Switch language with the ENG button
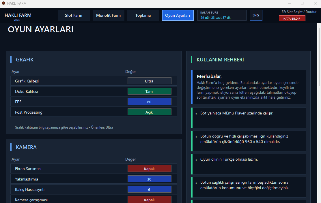This screenshot has height=203, width=321. tap(256, 15)
